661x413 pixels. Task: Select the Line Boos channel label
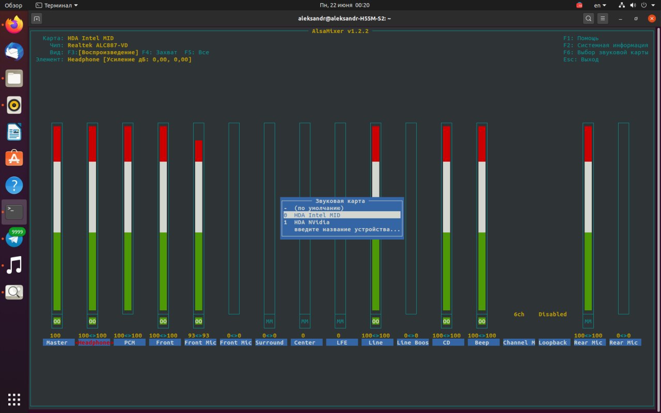[x=413, y=343]
